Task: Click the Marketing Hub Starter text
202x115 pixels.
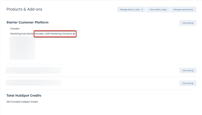Action: 22,34
